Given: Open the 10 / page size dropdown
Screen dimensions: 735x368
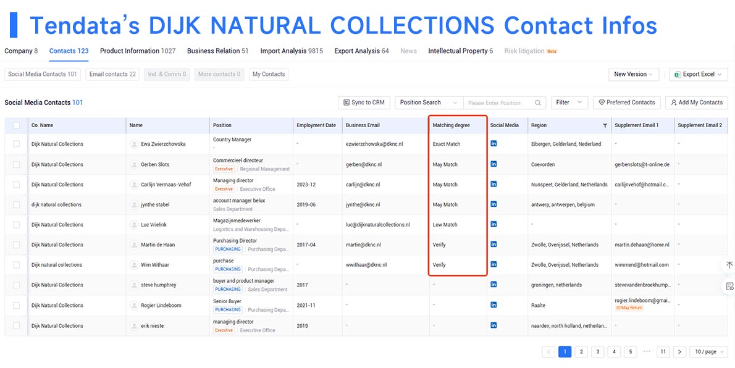Looking at the screenshot, I should click(x=709, y=351).
